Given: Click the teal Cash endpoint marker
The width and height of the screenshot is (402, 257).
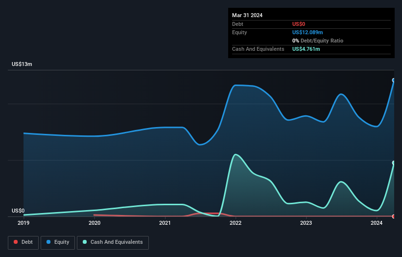Looking at the screenshot, I should pyautogui.click(x=394, y=163).
